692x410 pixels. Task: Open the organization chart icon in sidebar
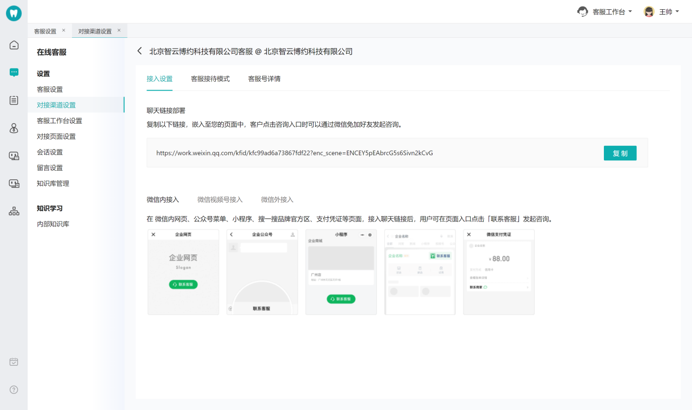tap(14, 211)
